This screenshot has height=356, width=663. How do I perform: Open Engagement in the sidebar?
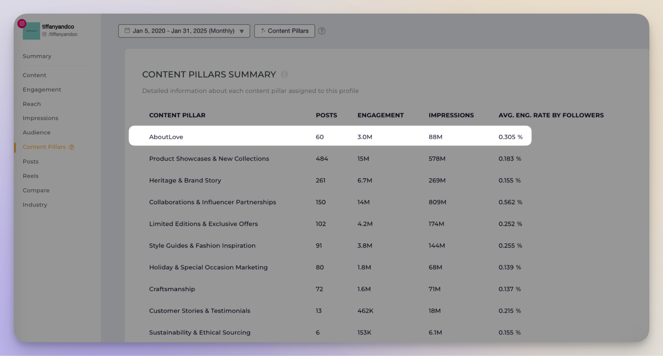click(x=42, y=90)
